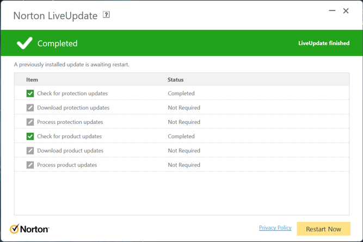Image resolution: width=363 pixels, height=242 pixels.
Task: Click gray icon beside Download product updates
Action: [30, 151]
